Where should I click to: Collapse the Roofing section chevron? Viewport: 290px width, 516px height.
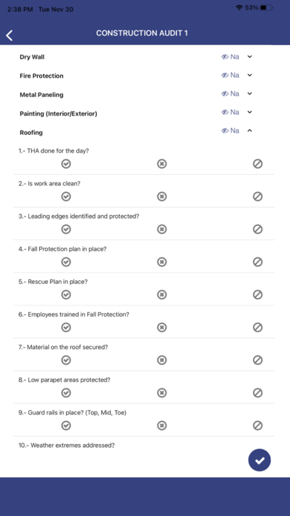pyautogui.click(x=249, y=130)
